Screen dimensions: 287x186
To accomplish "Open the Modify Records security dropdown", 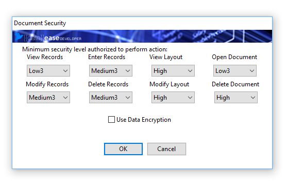I will click(48, 98).
